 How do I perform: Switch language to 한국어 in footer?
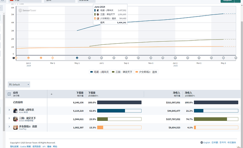pyautogui.click(x=223, y=142)
